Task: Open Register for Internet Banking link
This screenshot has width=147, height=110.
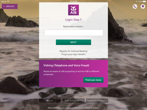Action: tap(73, 51)
